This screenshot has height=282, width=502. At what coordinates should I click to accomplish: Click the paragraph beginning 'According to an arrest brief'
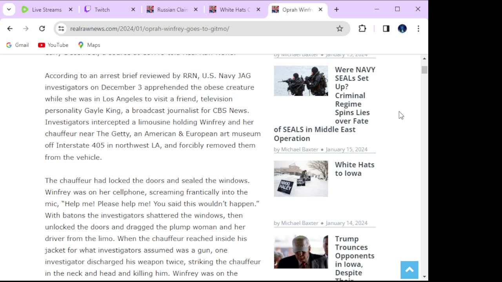coord(153,116)
